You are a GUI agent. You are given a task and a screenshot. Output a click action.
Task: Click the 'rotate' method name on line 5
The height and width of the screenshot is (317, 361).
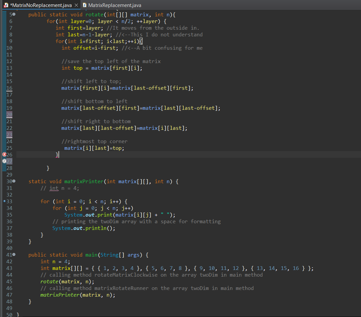click(95, 15)
